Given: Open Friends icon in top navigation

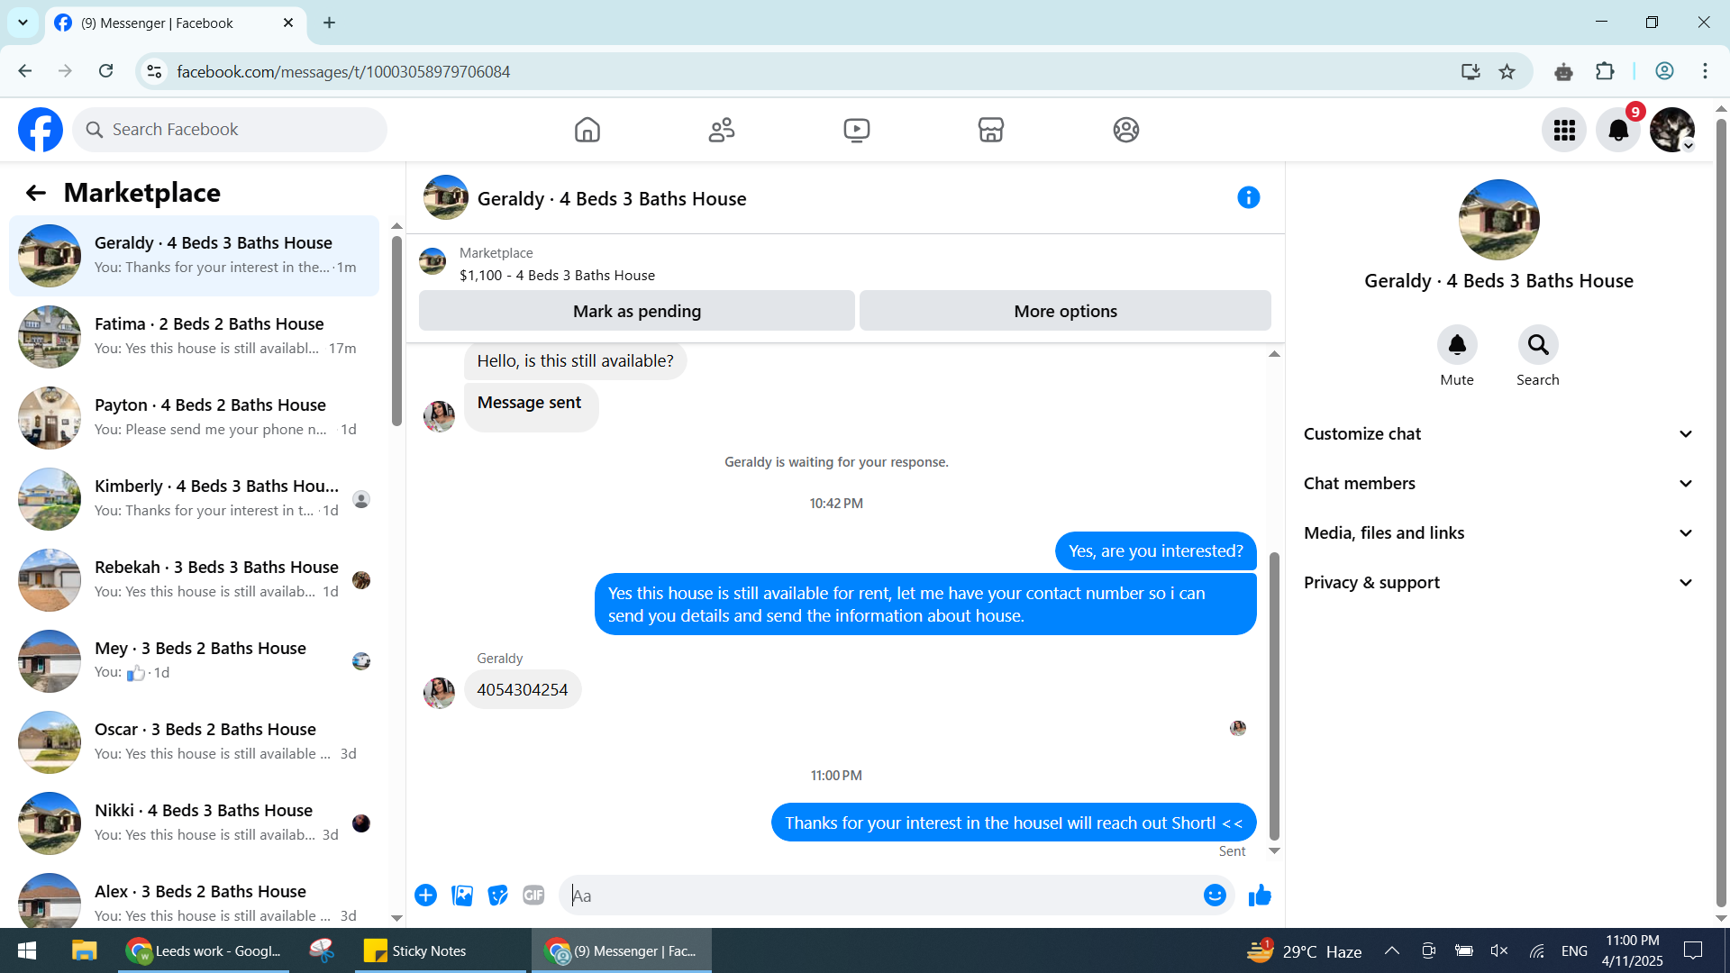Looking at the screenshot, I should (x=722, y=130).
